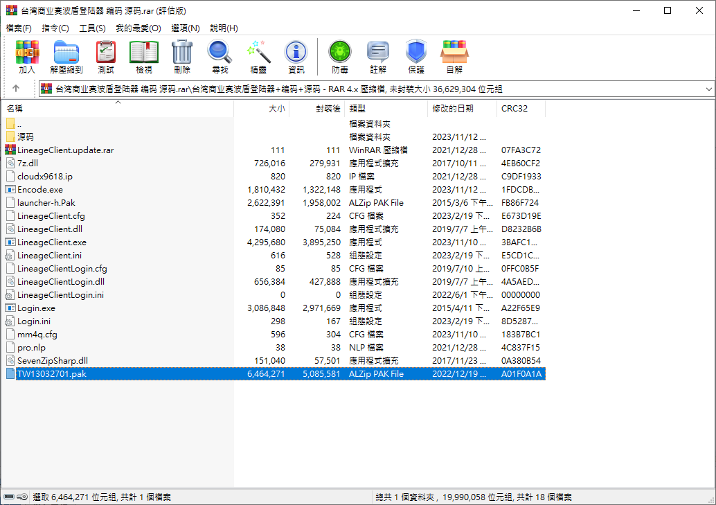Sort by the 大小 column header

(261, 108)
